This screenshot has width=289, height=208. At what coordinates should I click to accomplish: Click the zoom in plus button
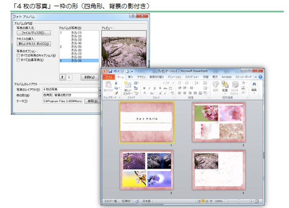click(251, 201)
